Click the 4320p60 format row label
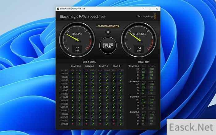 (x=64, y=124)
